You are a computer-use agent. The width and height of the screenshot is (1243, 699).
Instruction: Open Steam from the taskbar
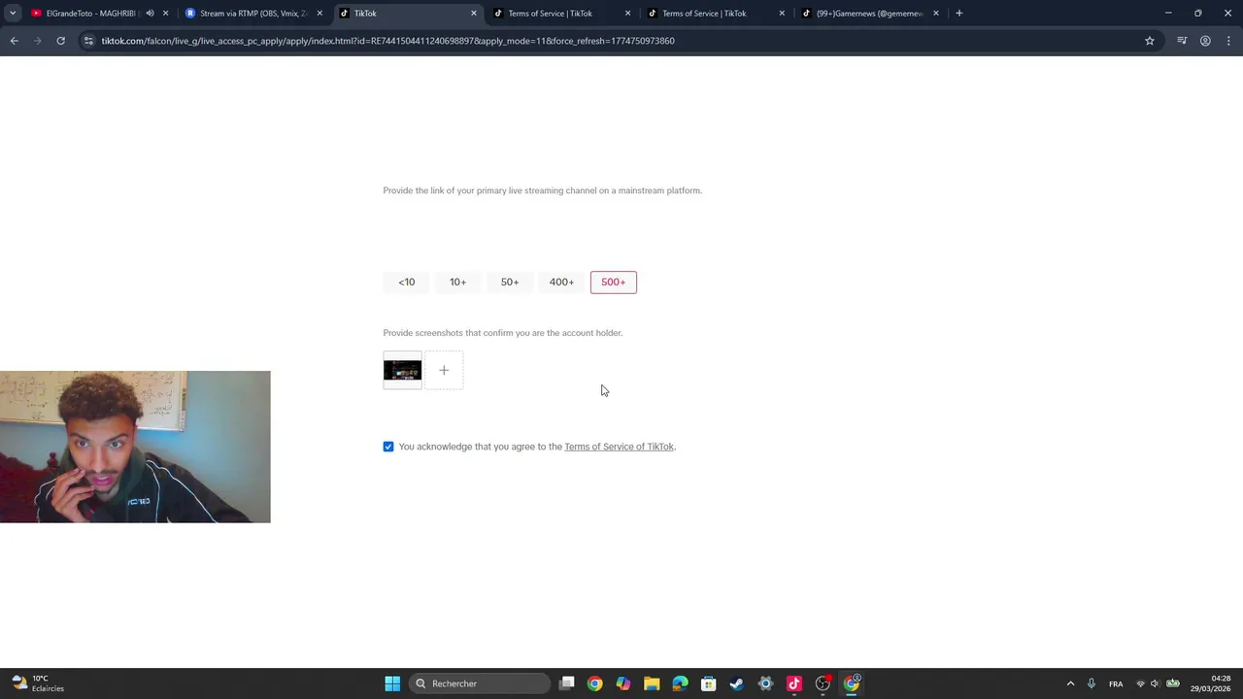click(x=737, y=683)
